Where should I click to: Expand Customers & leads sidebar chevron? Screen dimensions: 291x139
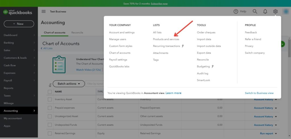pos(34,58)
